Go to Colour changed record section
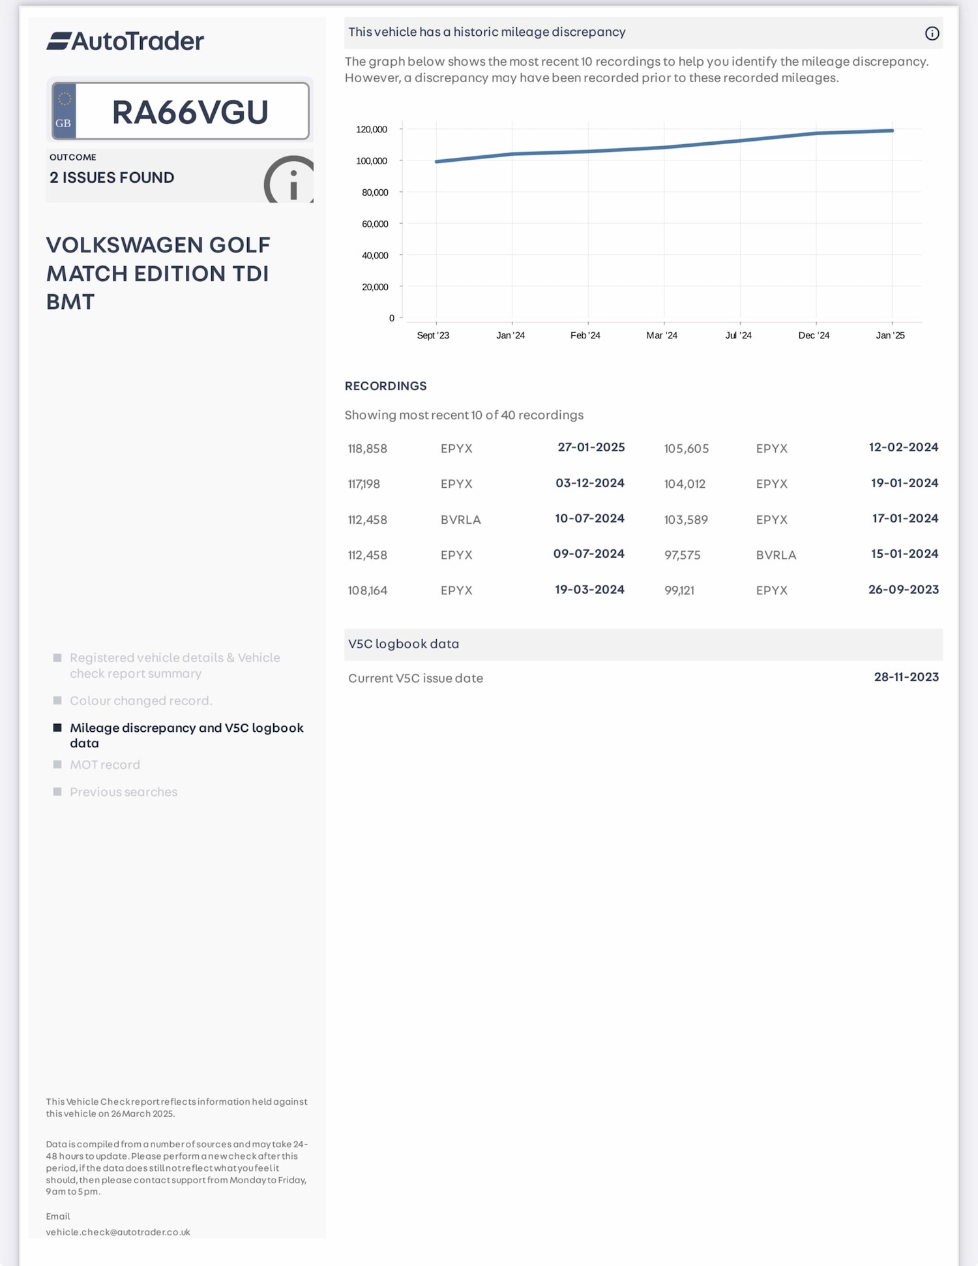The image size is (978, 1266). click(x=141, y=701)
